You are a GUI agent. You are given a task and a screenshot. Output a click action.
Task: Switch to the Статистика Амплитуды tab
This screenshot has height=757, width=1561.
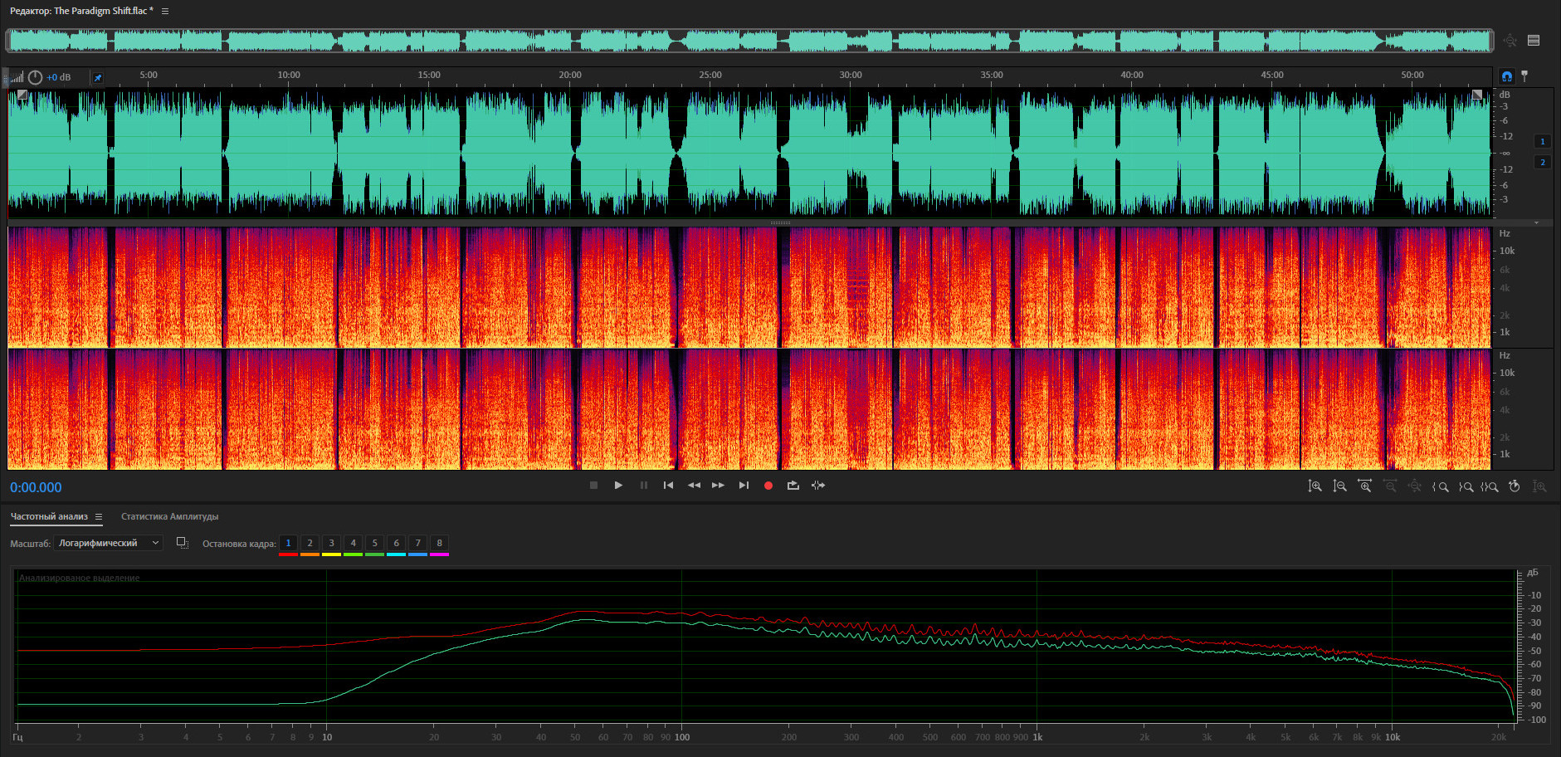click(x=169, y=516)
